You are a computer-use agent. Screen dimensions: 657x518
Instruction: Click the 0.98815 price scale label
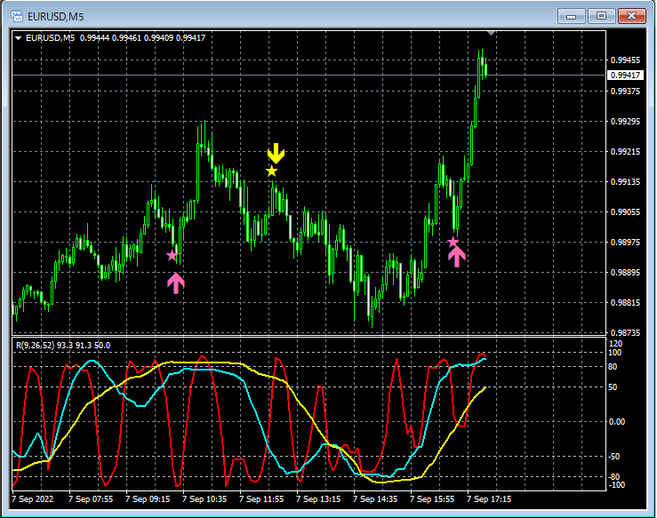[x=625, y=303]
